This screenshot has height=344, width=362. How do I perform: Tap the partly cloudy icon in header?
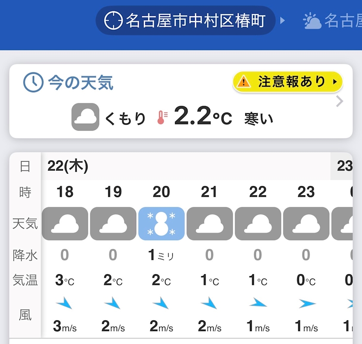click(x=312, y=21)
